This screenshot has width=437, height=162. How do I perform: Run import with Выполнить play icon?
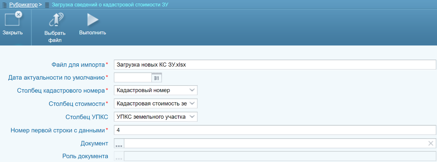tap(93, 20)
